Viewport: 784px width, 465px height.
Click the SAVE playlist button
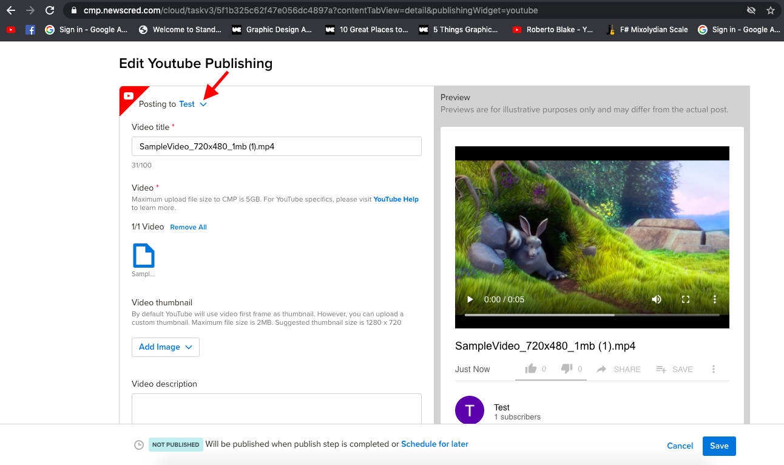(x=674, y=369)
